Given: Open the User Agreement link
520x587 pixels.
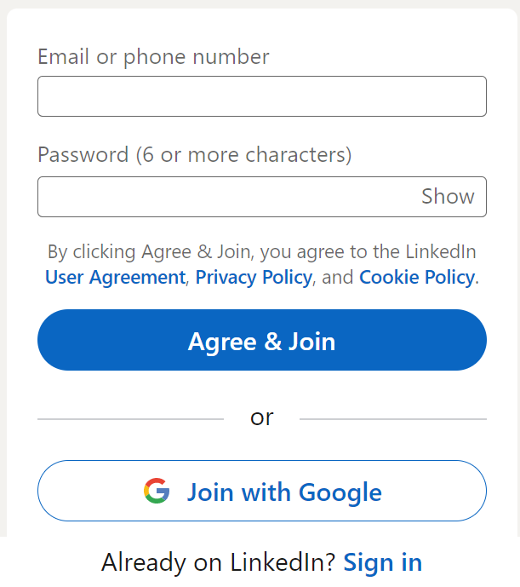Looking at the screenshot, I should pos(115,277).
